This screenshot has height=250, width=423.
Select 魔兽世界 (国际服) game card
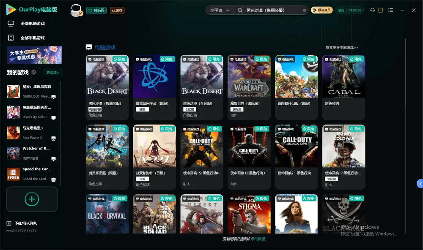pyautogui.click(x=249, y=87)
